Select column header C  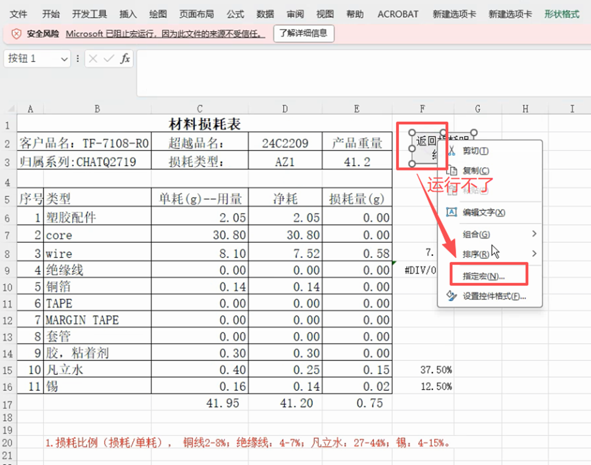[x=200, y=109]
